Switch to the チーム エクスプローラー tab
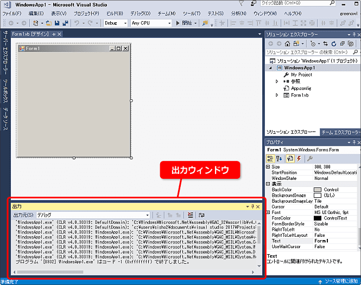This screenshot has width=361, height=285. [340, 132]
